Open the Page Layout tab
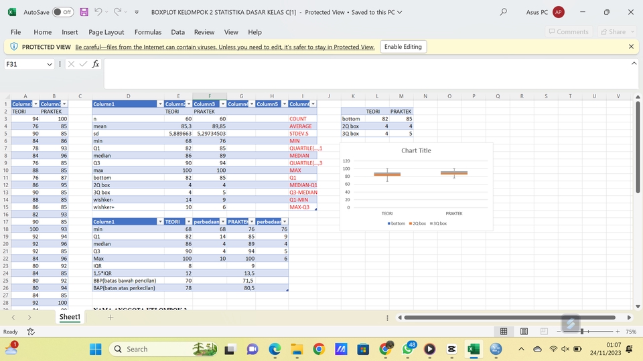The image size is (643, 361). (x=106, y=32)
